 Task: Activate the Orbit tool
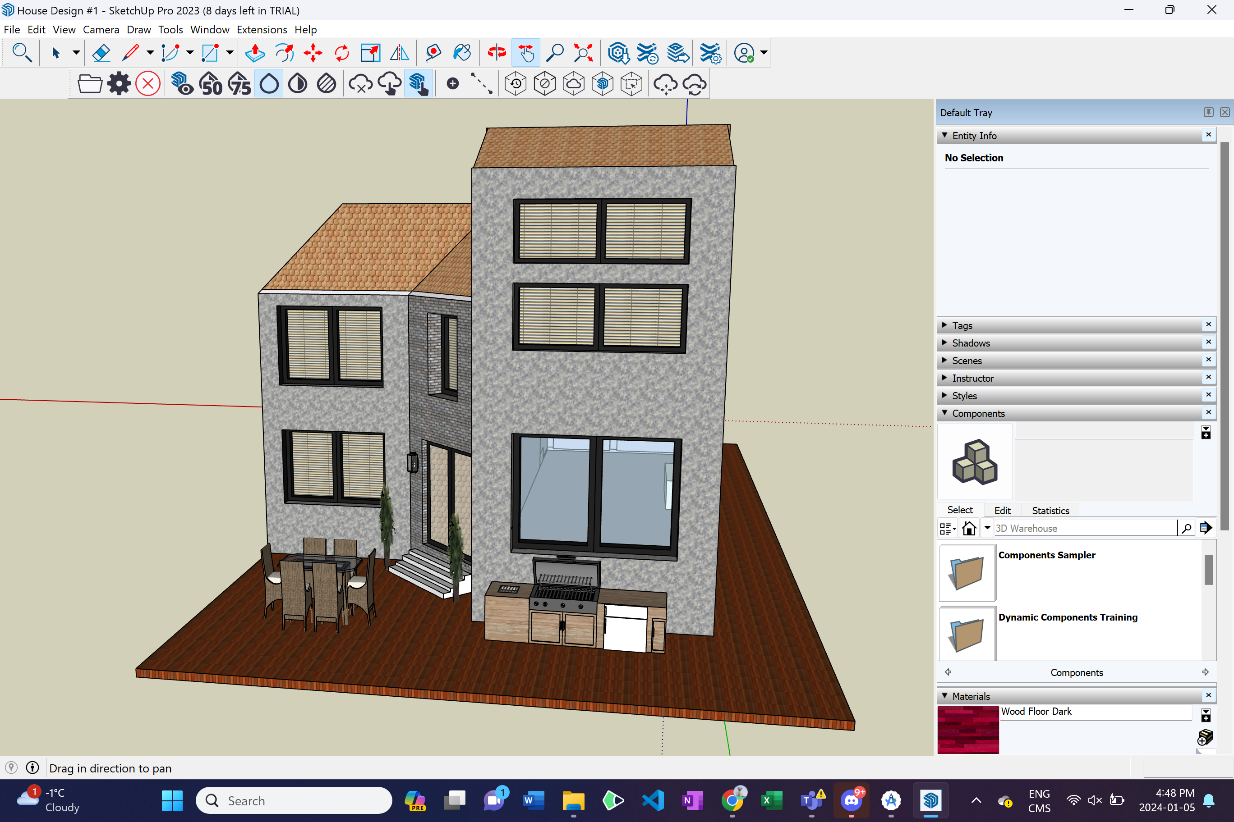pos(496,53)
